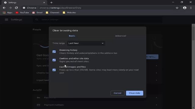Click the Payment methods label
The width and height of the screenshot is (195, 109).
[x=54, y=105]
